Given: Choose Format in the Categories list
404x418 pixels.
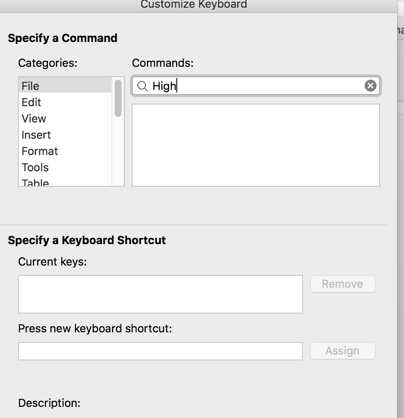Looking at the screenshot, I should pyautogui.click(x=40, y=151).
